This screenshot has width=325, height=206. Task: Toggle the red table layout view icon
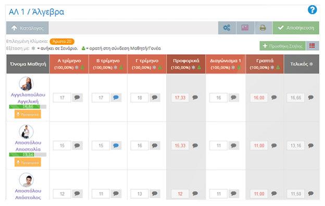[312, 46]
